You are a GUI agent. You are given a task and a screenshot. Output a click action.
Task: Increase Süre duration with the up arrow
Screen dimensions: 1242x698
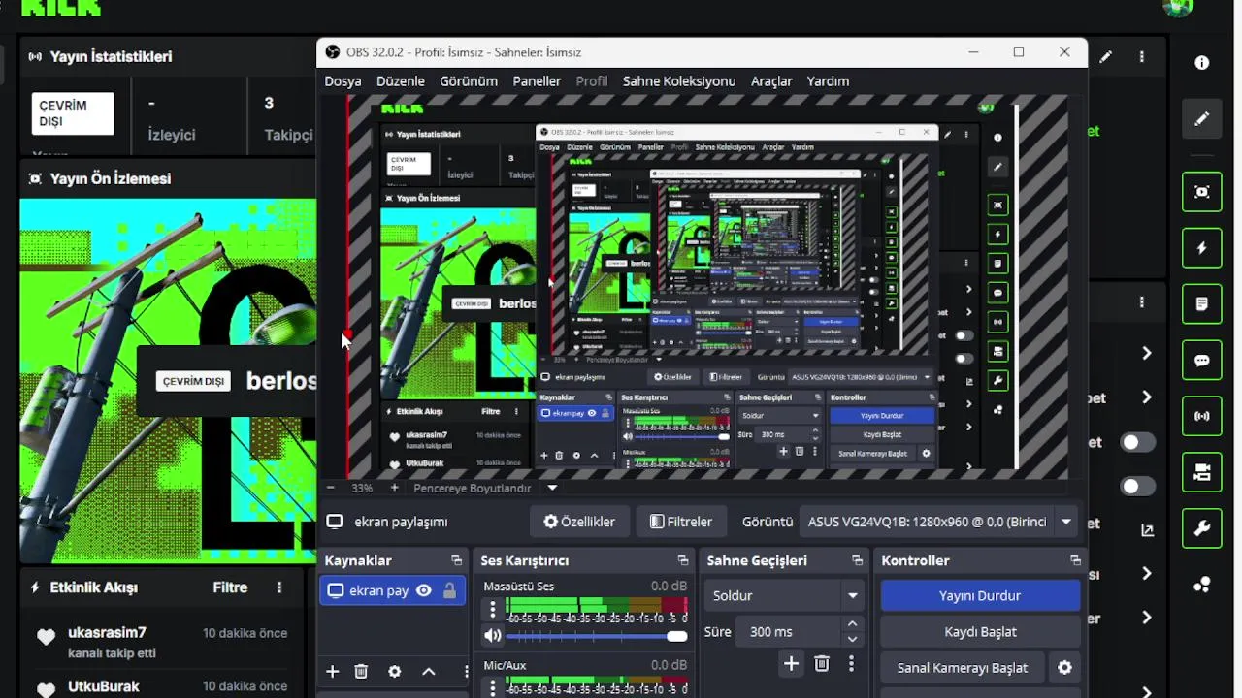(x=852, y=623)
